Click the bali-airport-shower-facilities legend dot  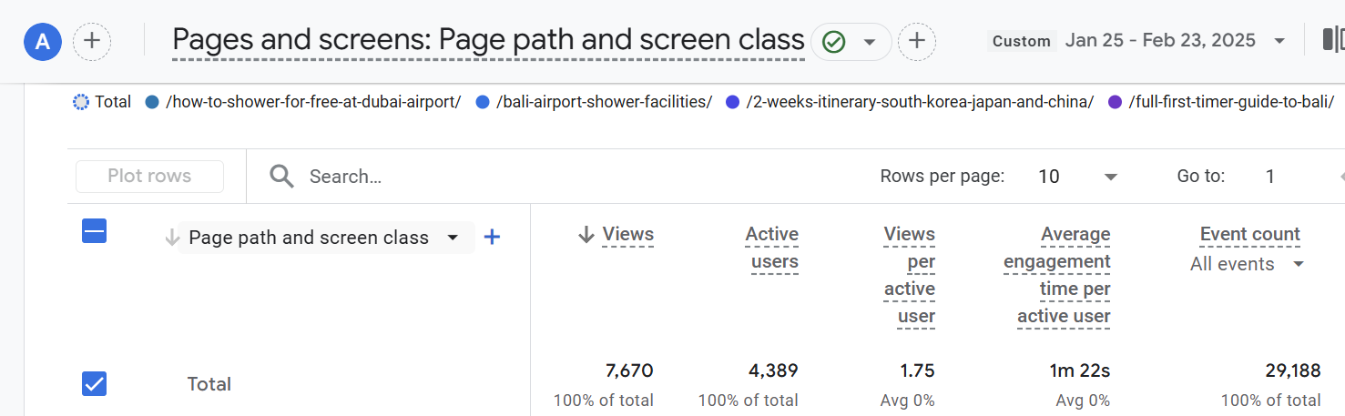click(x=483, y=102)
